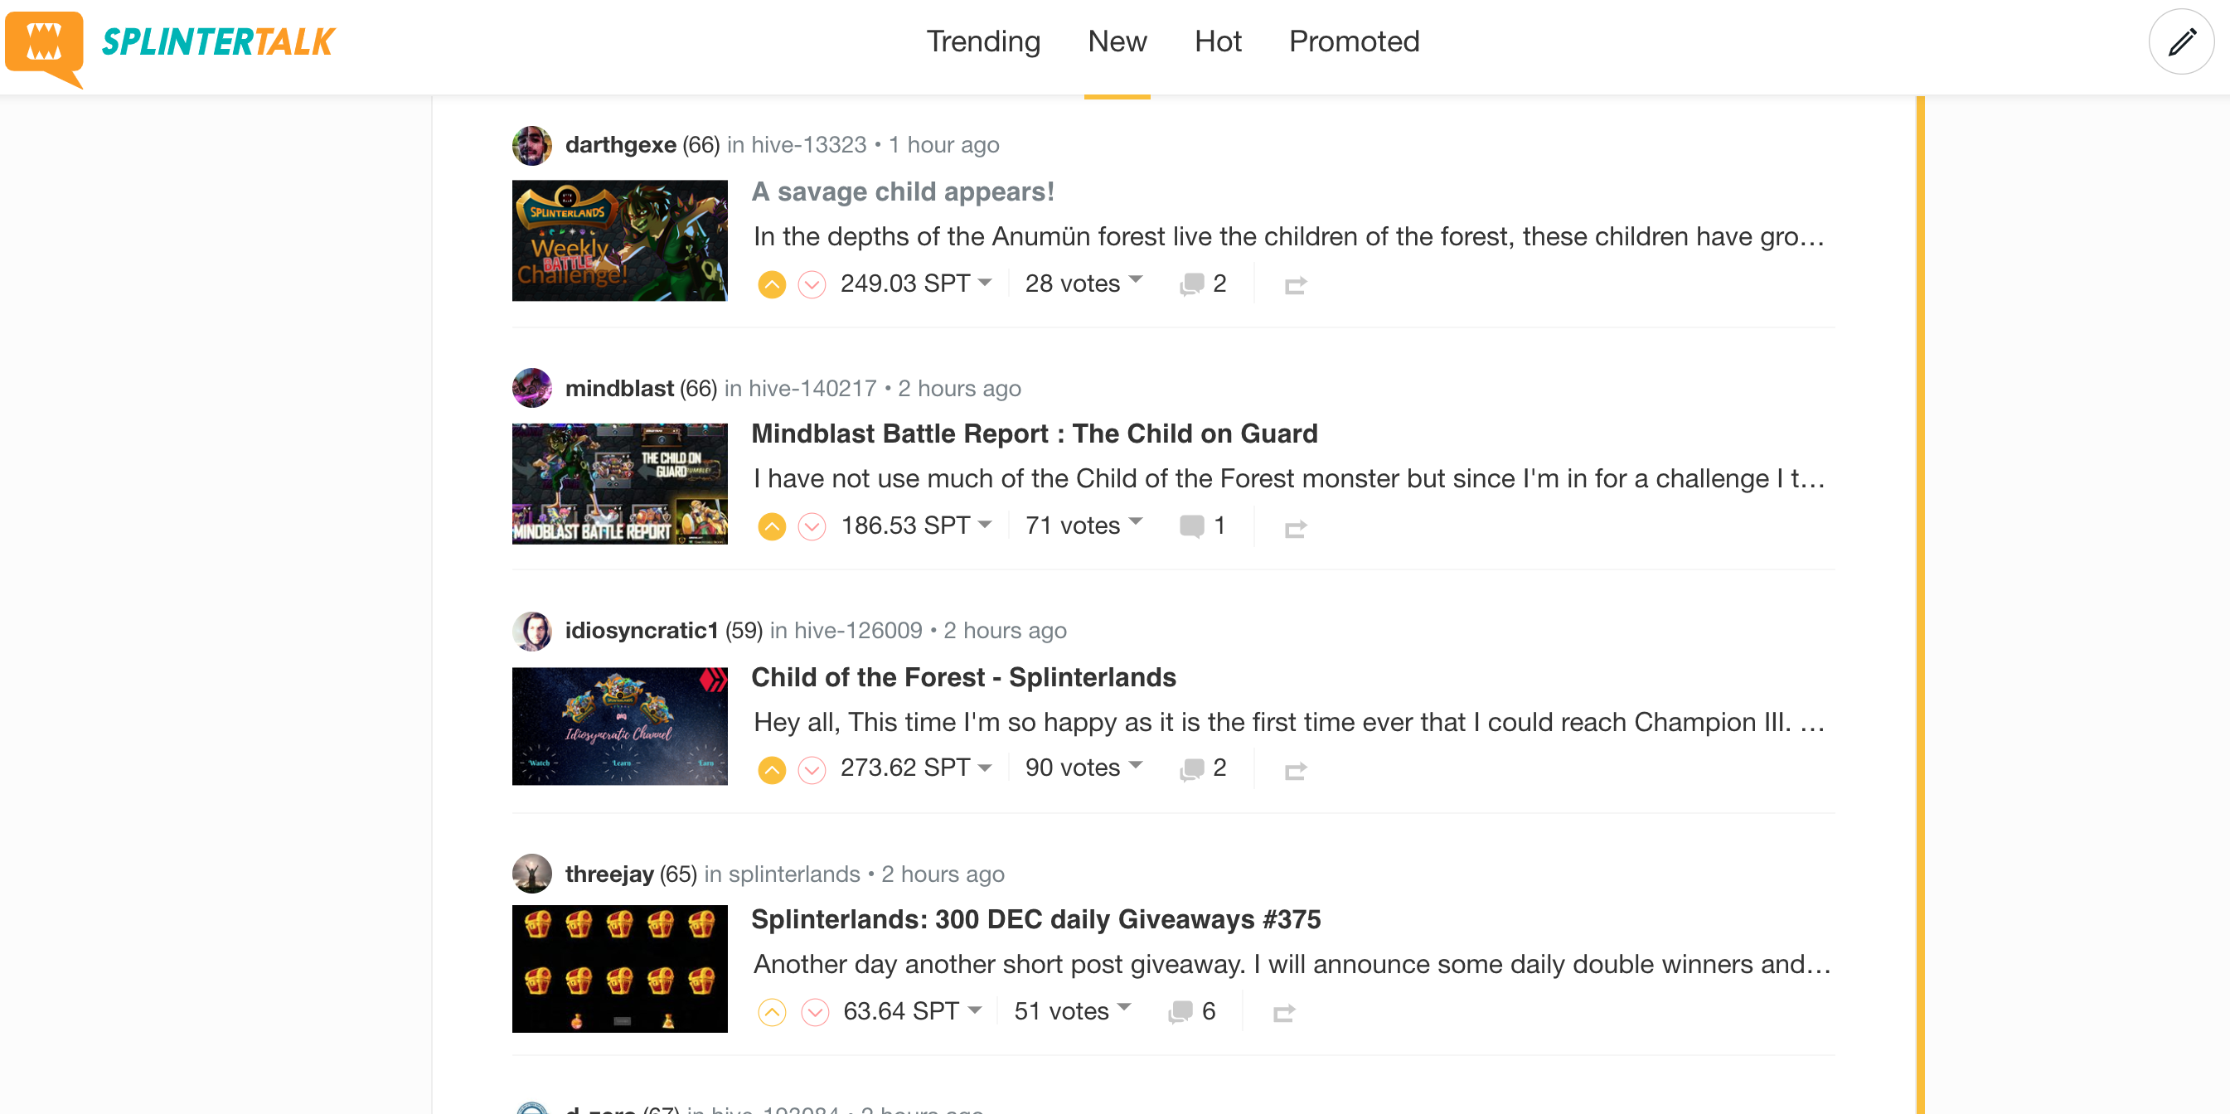The height and width of the screenshot is (1114, 2230).
Task: Visit darthgexe's username link
Action: point(620,144)
